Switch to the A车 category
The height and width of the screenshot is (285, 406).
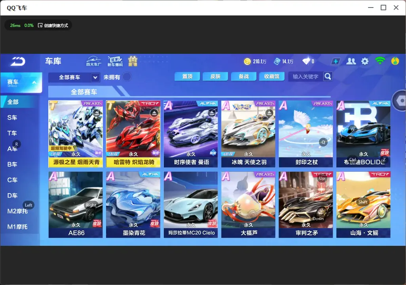pyautogui.click(x=12, y=149)
